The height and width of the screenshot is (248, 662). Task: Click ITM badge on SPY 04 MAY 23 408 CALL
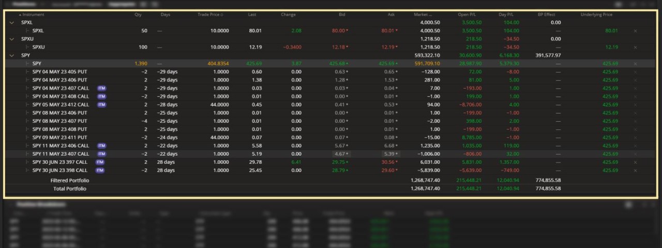point(102,96)
